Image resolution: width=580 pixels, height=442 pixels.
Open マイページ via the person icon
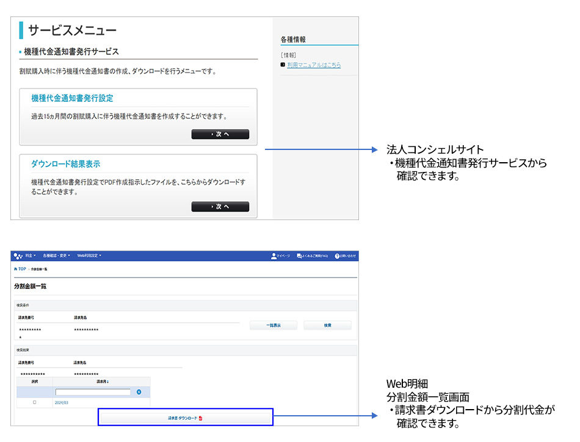(274, 256)
